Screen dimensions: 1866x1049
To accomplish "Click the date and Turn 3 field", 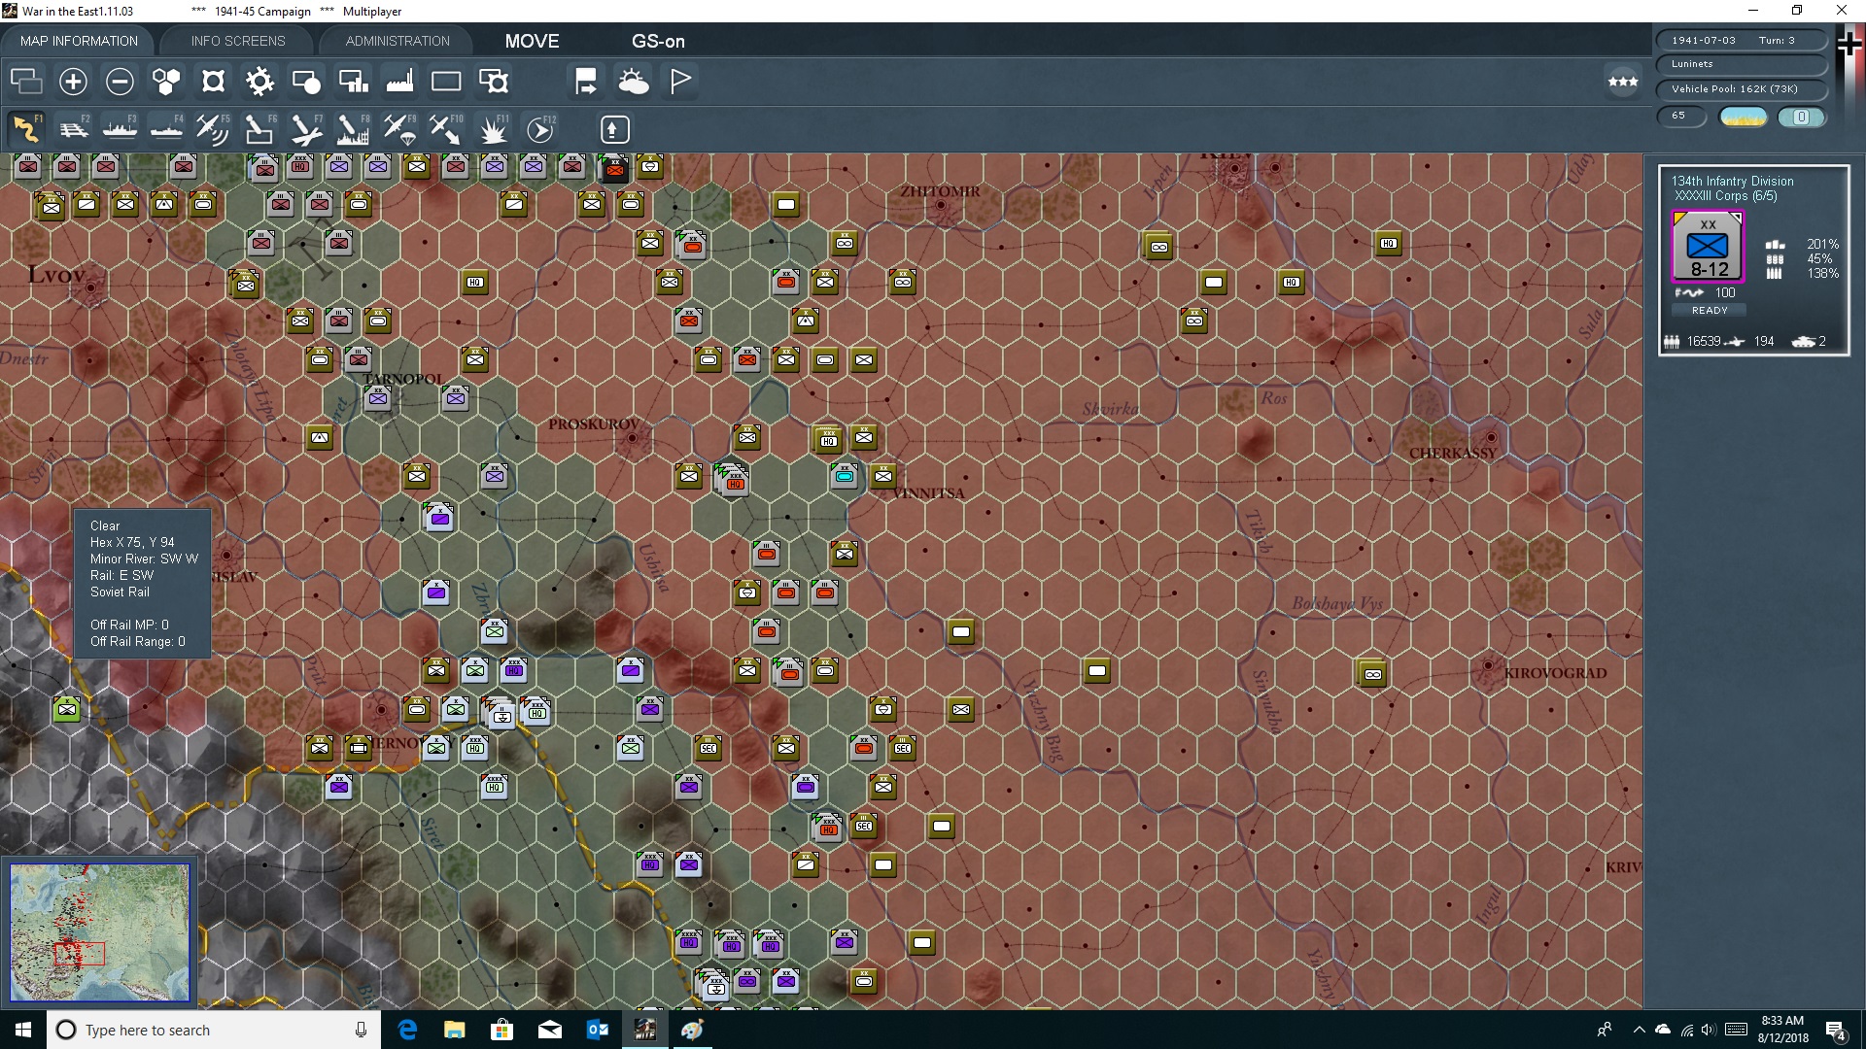I will (1742, 40).
